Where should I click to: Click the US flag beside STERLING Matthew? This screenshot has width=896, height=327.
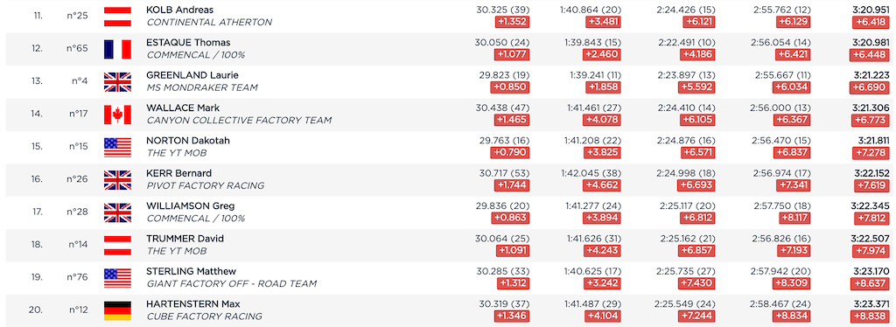pyautogui.click(x=117, y=278)
